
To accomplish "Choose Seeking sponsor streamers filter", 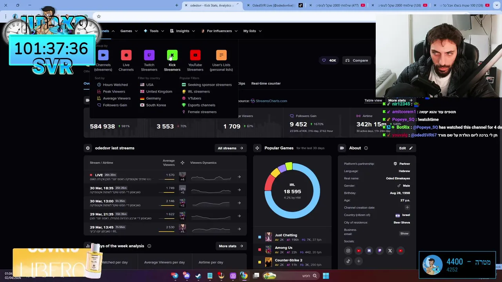I will pos(206,85).
